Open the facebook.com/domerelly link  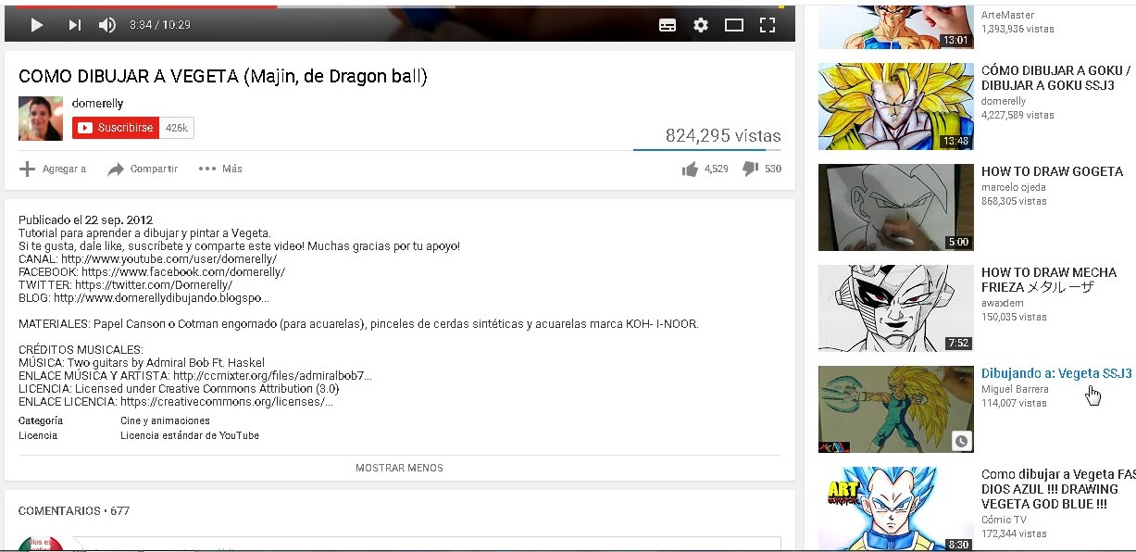click(x=183, y=272)
